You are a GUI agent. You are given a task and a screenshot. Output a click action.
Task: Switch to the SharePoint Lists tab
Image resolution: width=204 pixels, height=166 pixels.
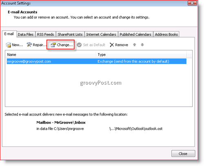click(70, 35)
